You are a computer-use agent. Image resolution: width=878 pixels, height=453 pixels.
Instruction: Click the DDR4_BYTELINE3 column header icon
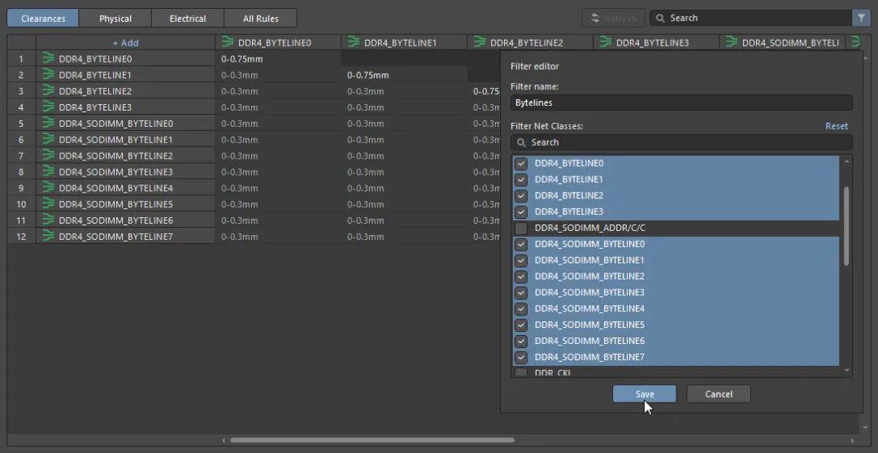[x=606, y=42]
